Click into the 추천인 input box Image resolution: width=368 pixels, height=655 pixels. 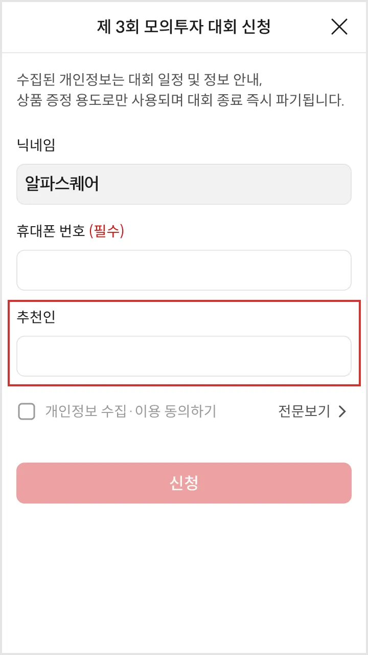[x=184, y=356]
